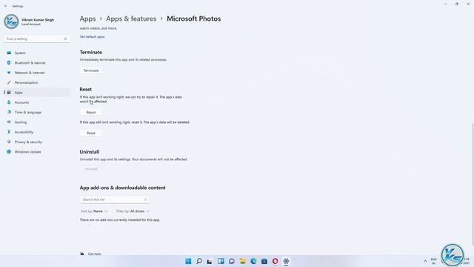
Task: Go to Apps & features breadcrumb
Action: pos(131,19)
